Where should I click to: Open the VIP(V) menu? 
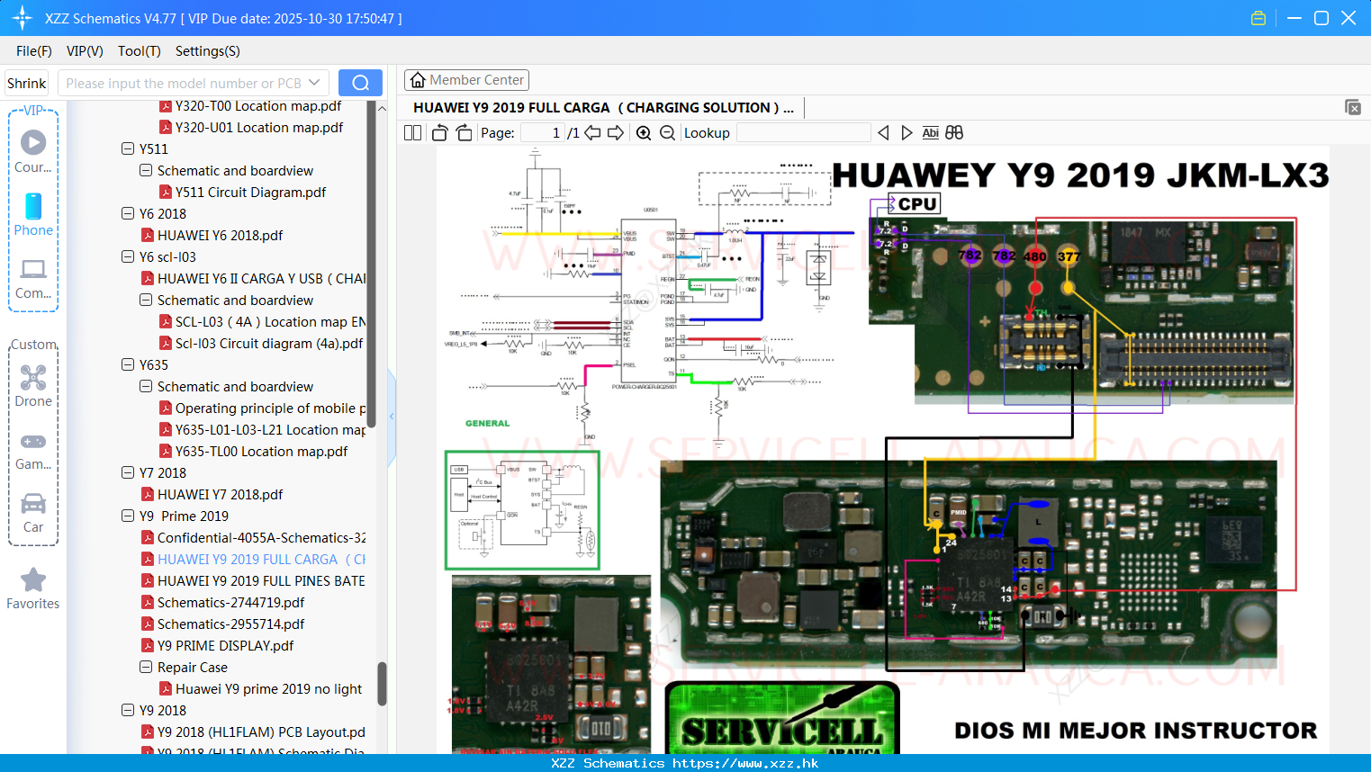pos(85,51)
